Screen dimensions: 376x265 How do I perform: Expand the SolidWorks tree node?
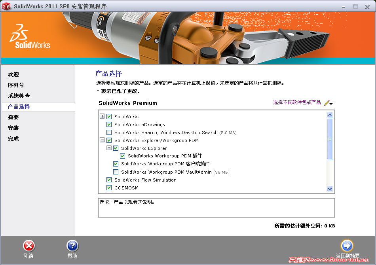coord(103,116)
